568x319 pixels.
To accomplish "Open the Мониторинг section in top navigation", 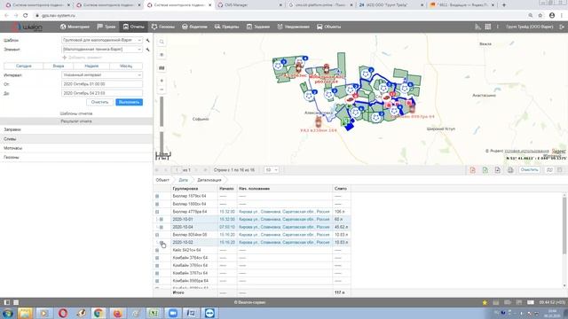I will pos(75,27).
